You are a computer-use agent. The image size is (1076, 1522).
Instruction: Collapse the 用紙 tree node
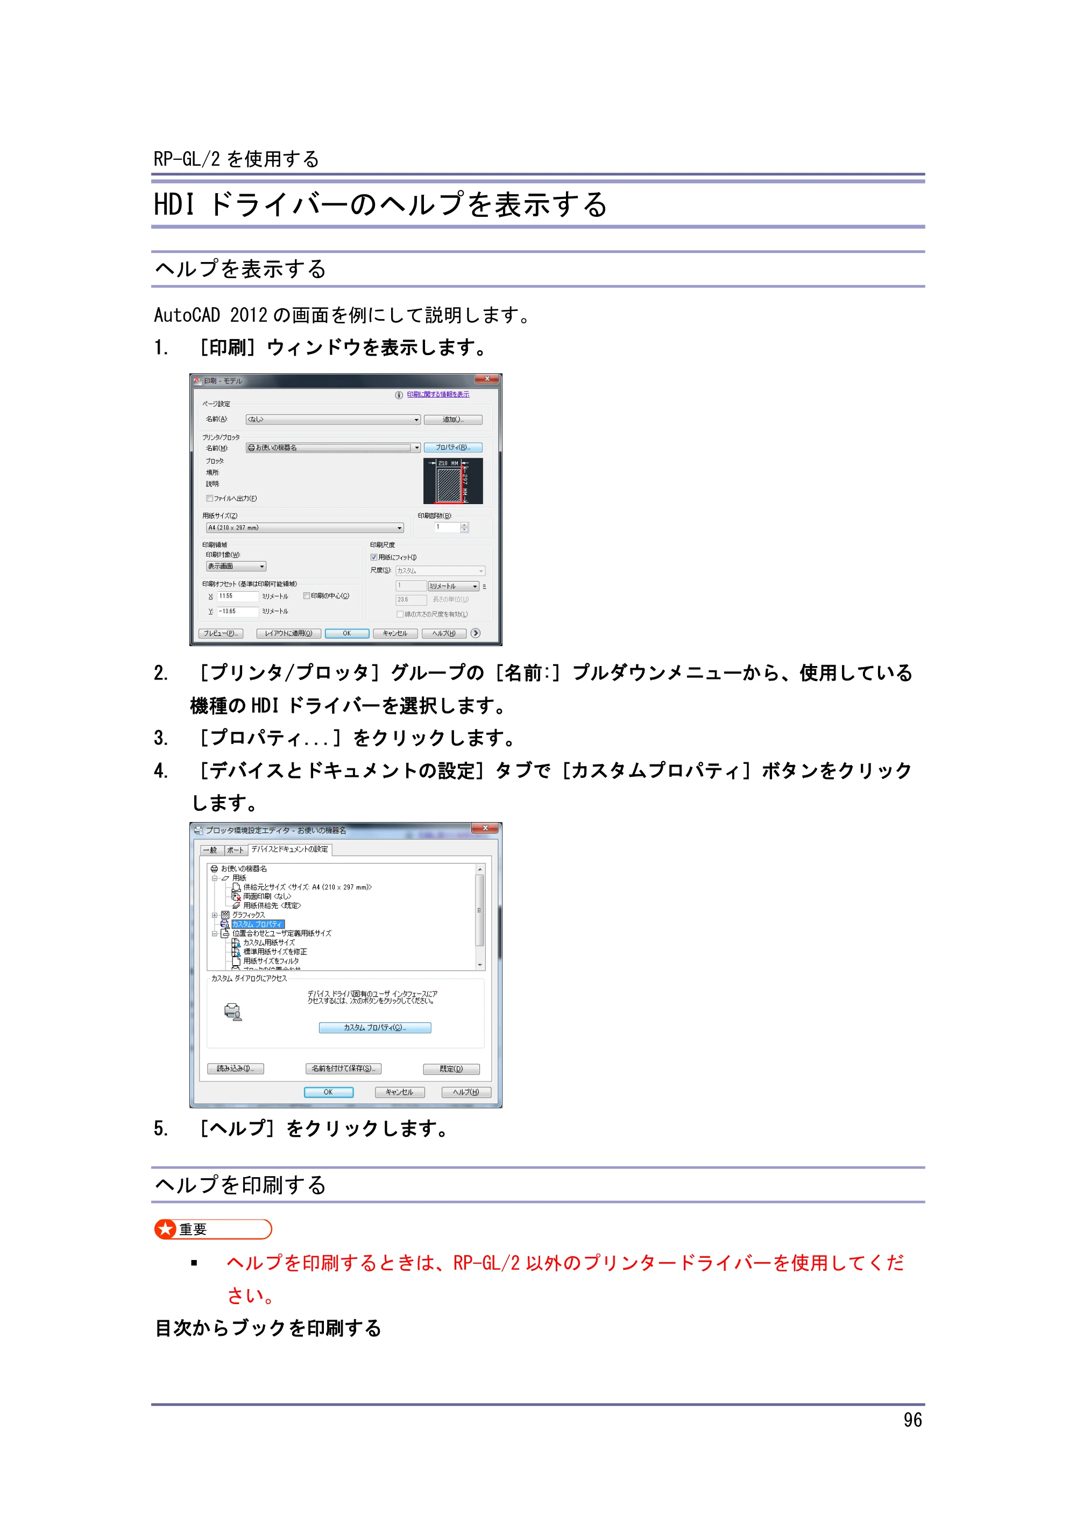214,879
